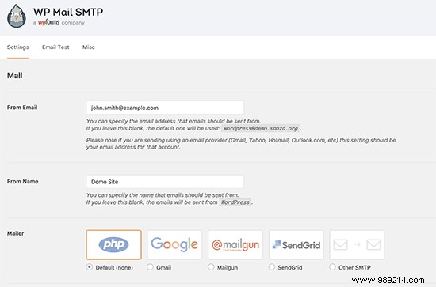Click the Mailer label
Image resolution: width=436 pixels, height=287 pixels.
point(15,233)
